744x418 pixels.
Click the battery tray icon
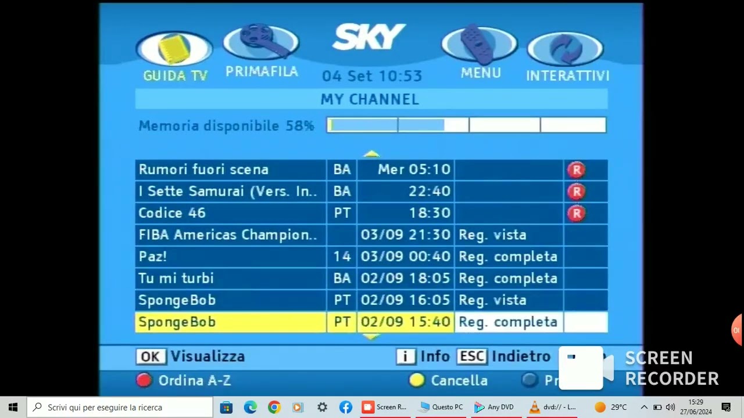[657, 407]
